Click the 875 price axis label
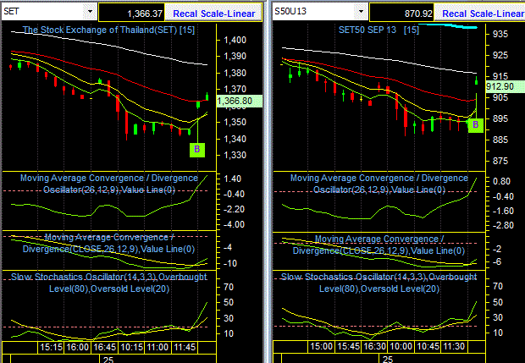 tap(500, 161)
